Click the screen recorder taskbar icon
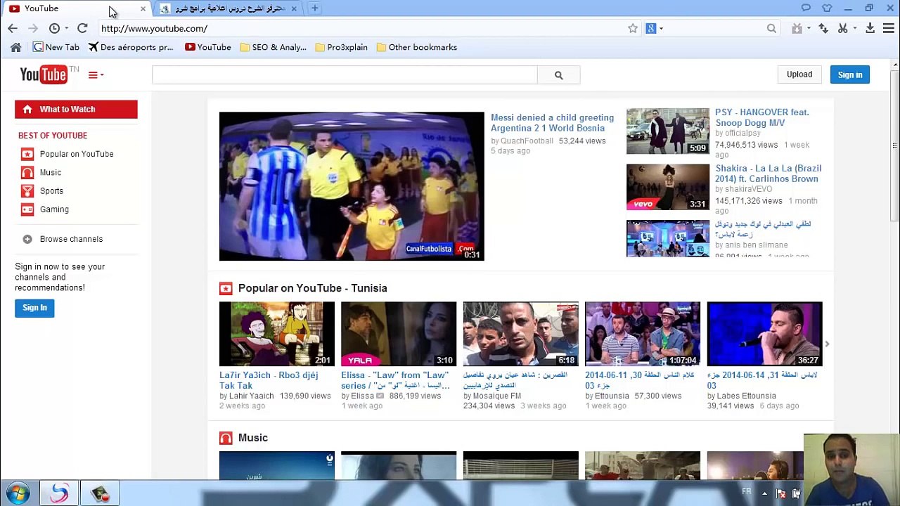Image resolution: width=900 pixels, height=506 pixels. pos(100,493)
